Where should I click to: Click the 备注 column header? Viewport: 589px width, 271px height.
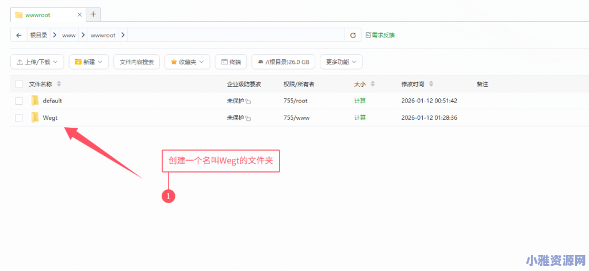point(483,84)
